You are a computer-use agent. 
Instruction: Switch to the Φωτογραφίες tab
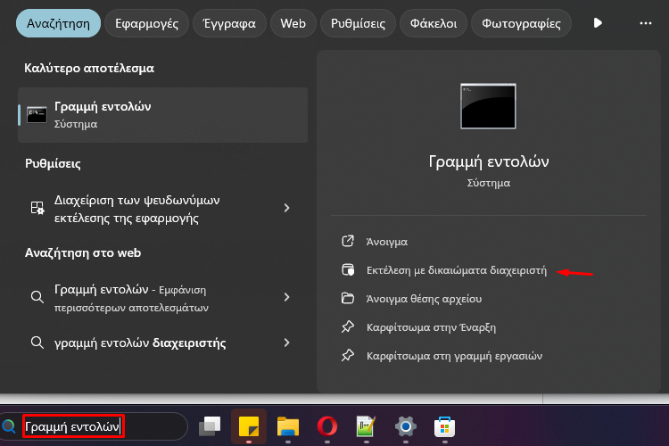[521, 23]
